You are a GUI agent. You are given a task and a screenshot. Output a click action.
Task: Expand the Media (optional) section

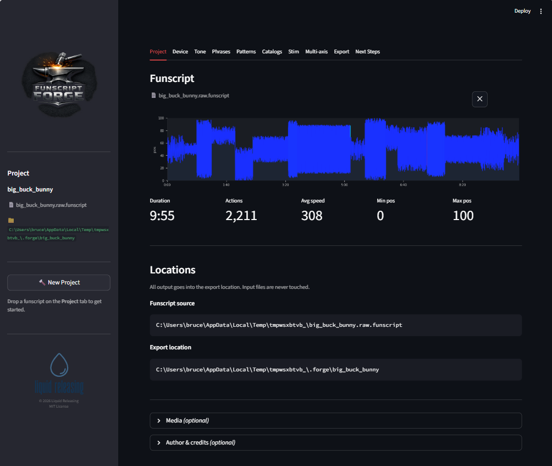coord(335,420)
